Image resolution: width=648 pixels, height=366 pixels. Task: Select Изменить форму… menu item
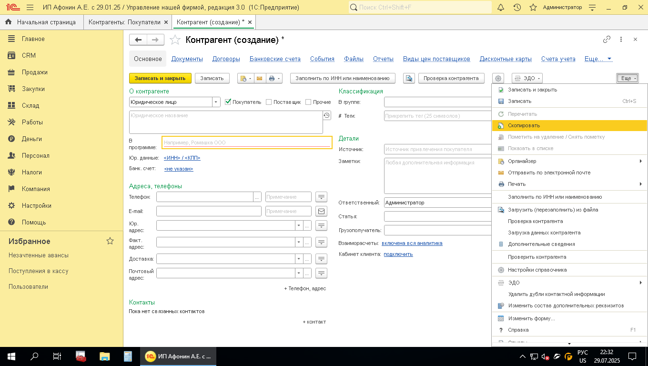569,318
